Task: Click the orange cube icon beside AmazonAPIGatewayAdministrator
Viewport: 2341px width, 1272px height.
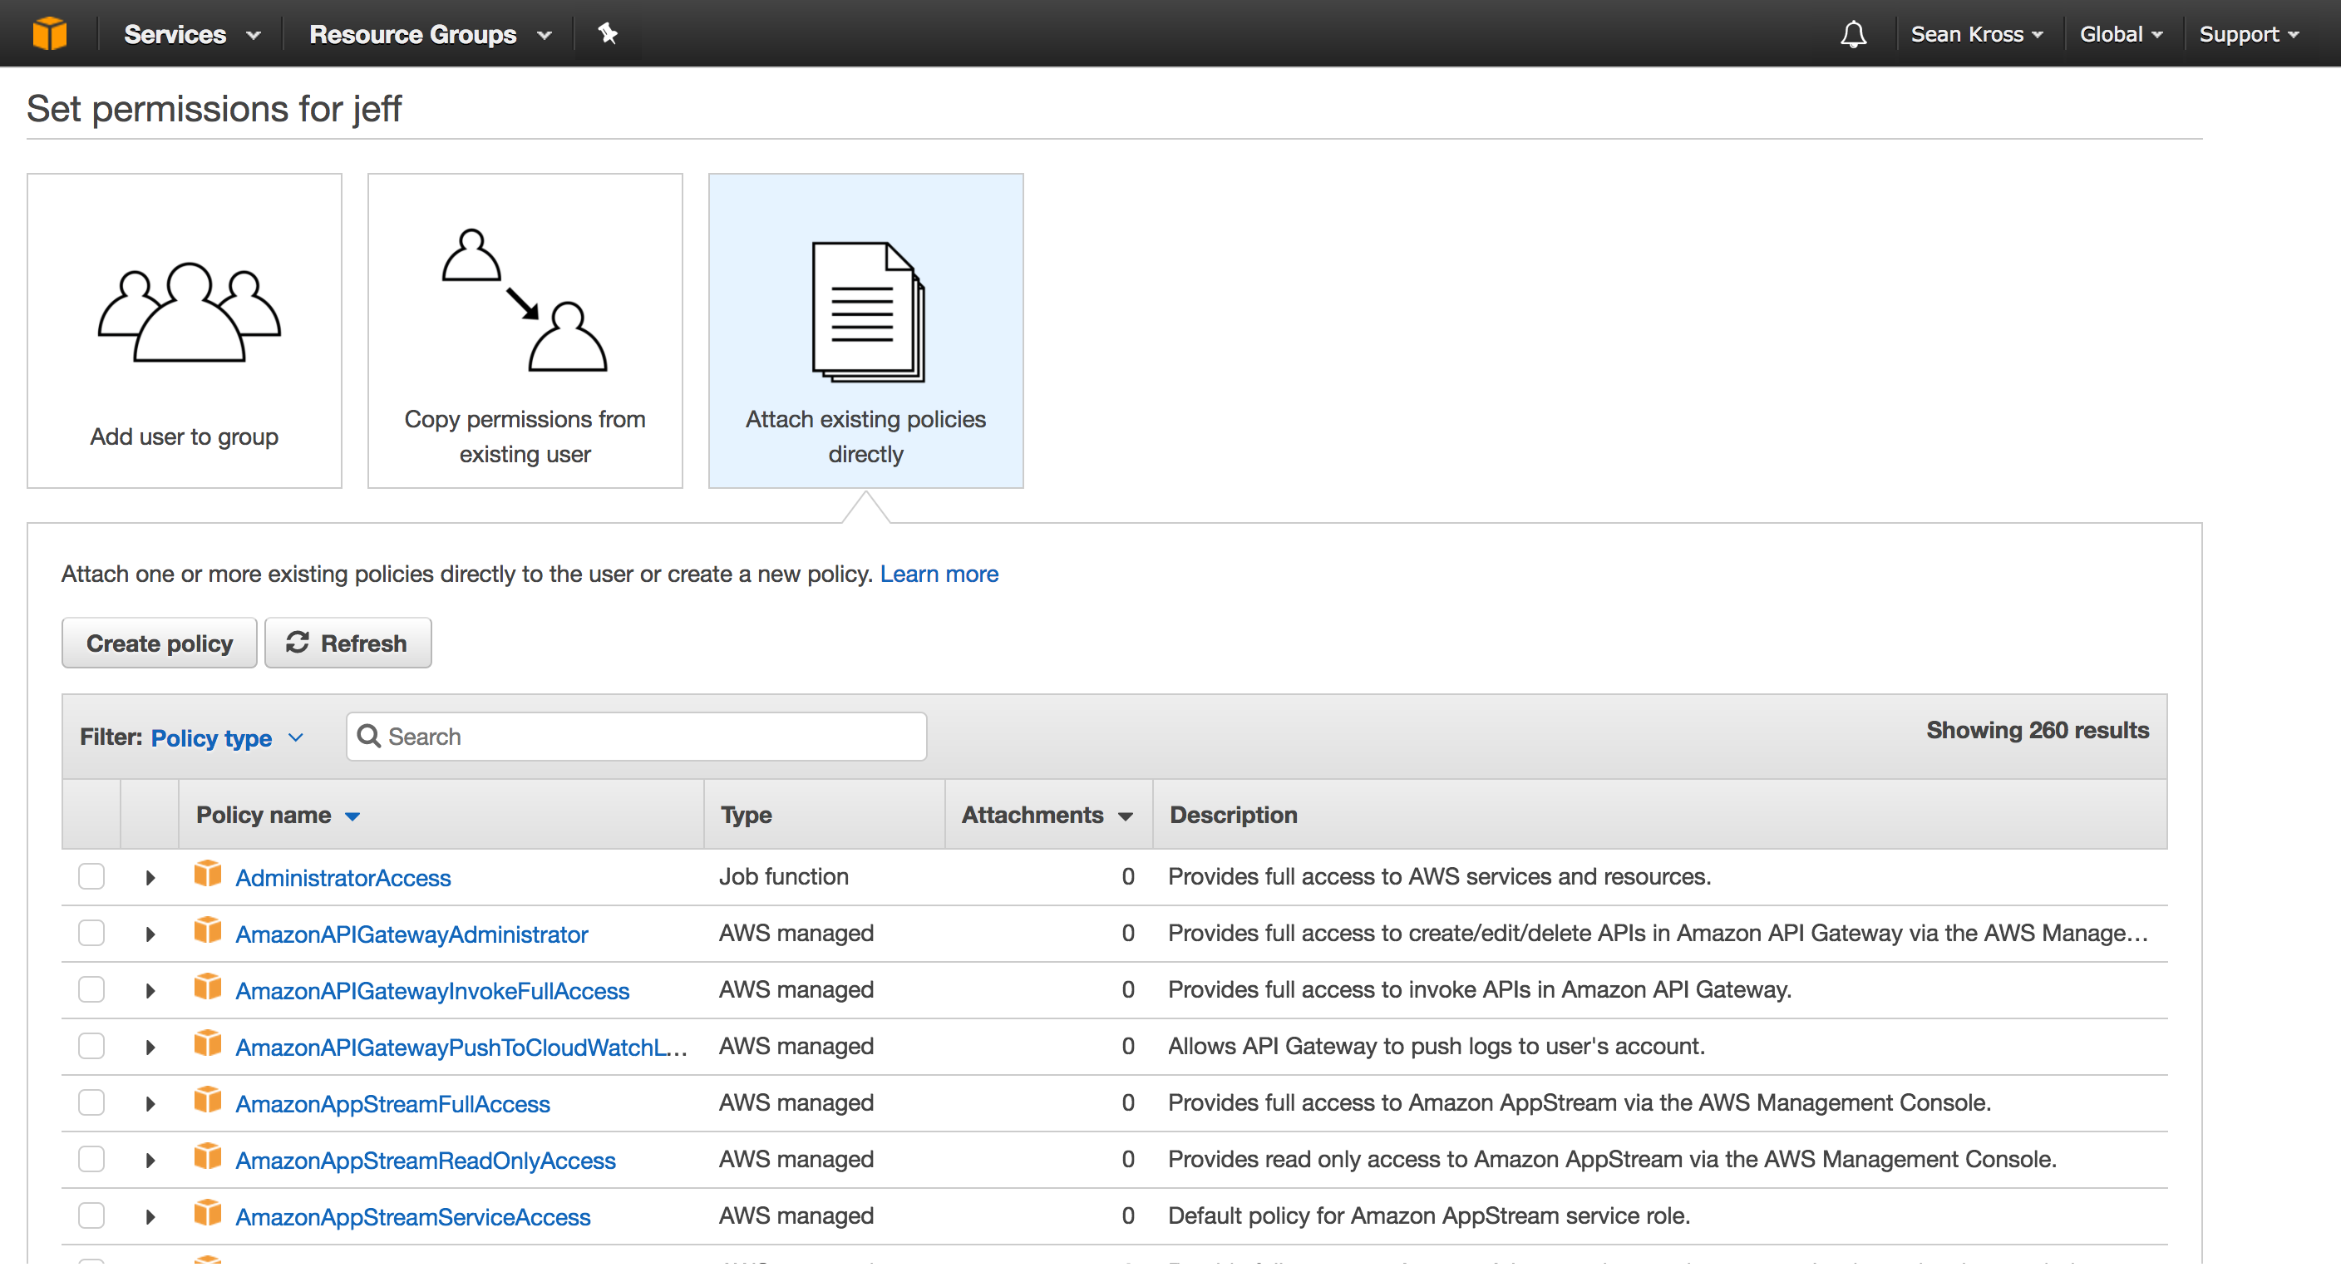Action: (208, 930)
